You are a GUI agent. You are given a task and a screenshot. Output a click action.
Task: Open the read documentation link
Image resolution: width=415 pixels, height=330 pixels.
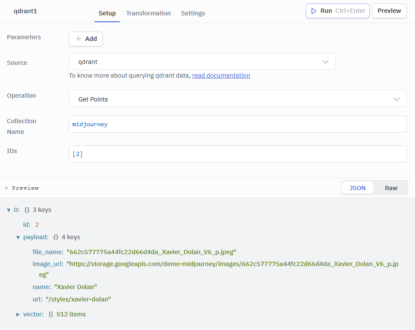221,75
